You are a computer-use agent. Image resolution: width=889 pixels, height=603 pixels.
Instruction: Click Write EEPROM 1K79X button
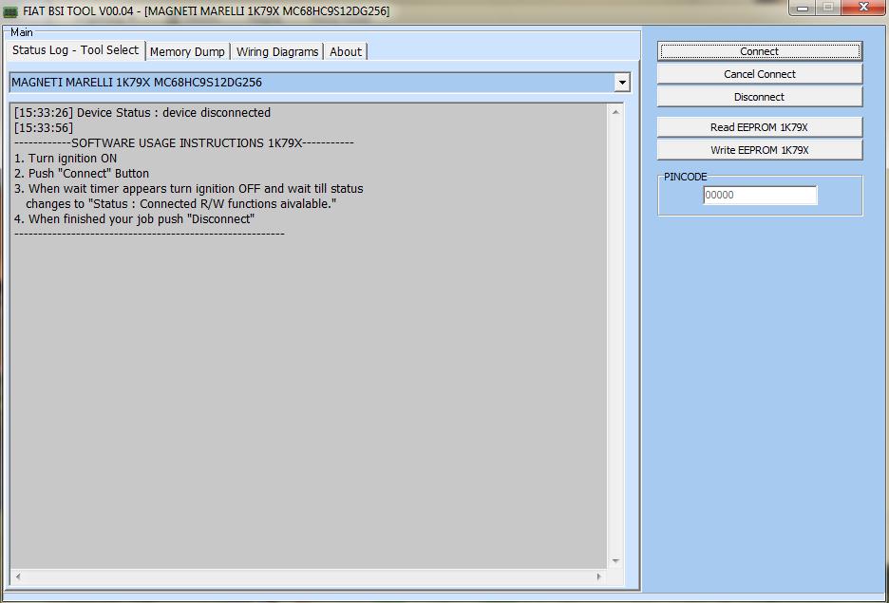click(x=760, y=150)
